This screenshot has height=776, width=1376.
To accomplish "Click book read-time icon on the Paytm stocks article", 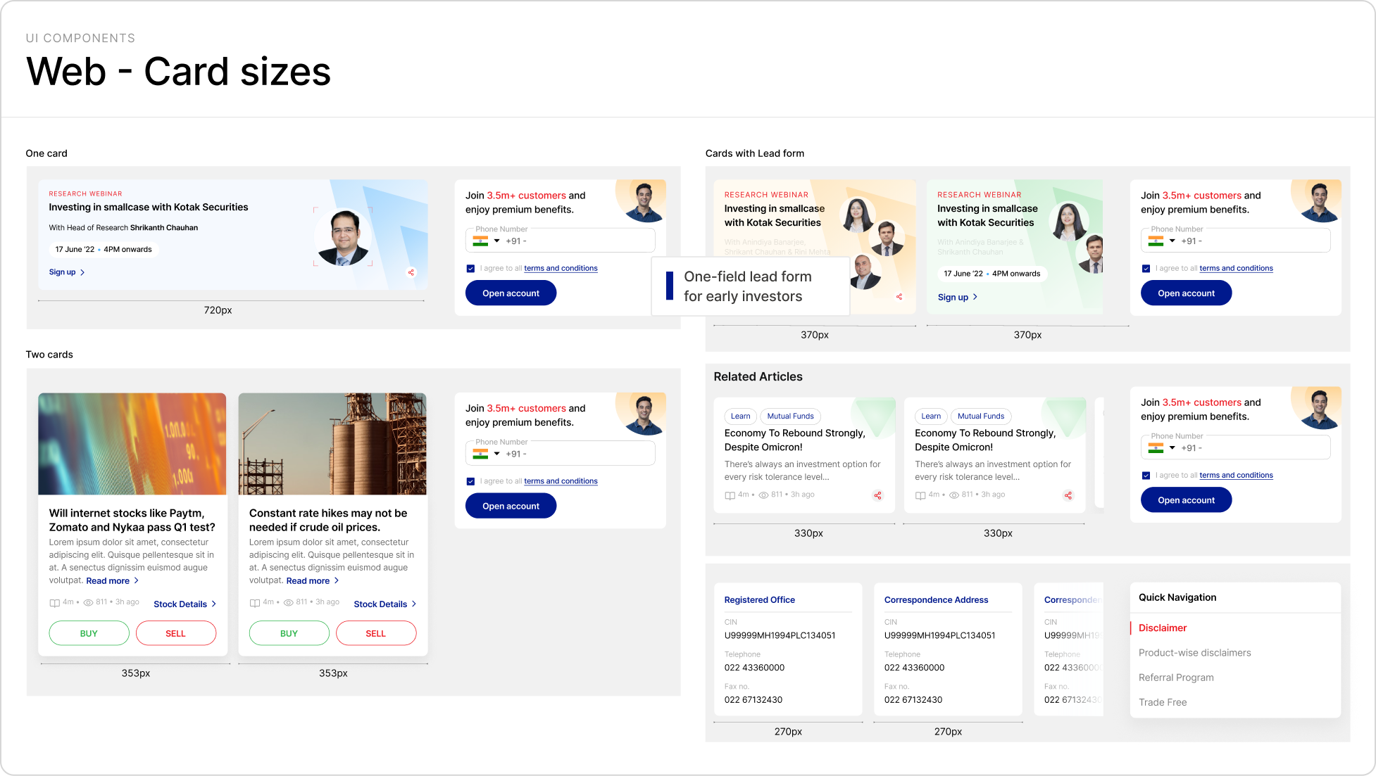I will [54, 603].
